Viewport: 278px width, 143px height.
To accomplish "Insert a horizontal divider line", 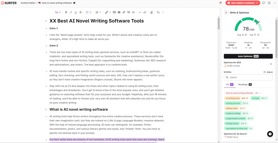I will [140, 12].
